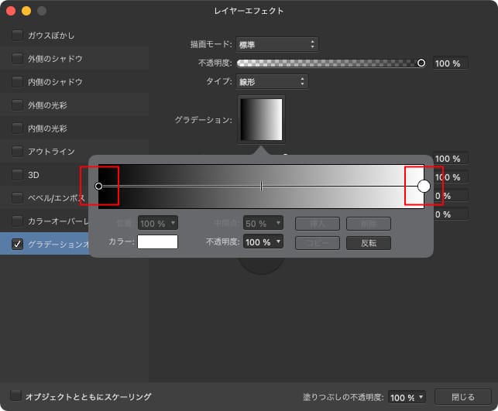Click the 不透明度 slider handle

pos(421,63)
